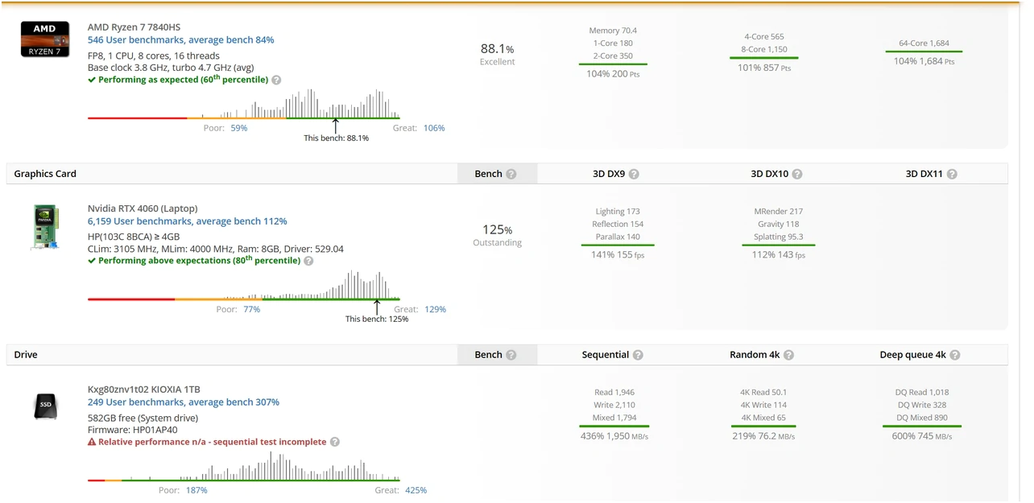Viewport: 1034px width, 503px height.
Task: Click the Graphics Card section header
Action: point(45,174)
